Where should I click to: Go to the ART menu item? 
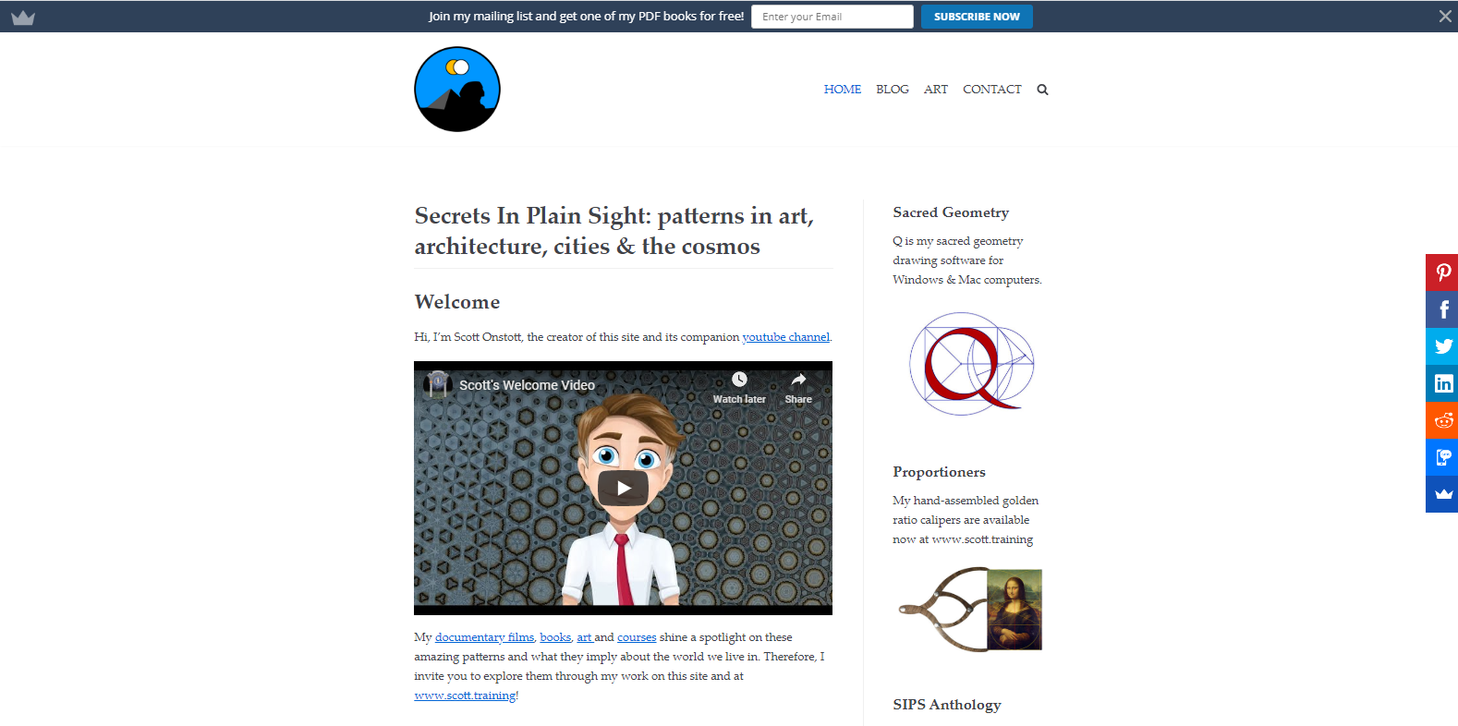click(936, 90)
